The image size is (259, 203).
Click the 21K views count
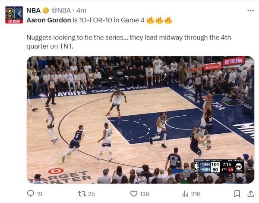click(196, 194)
